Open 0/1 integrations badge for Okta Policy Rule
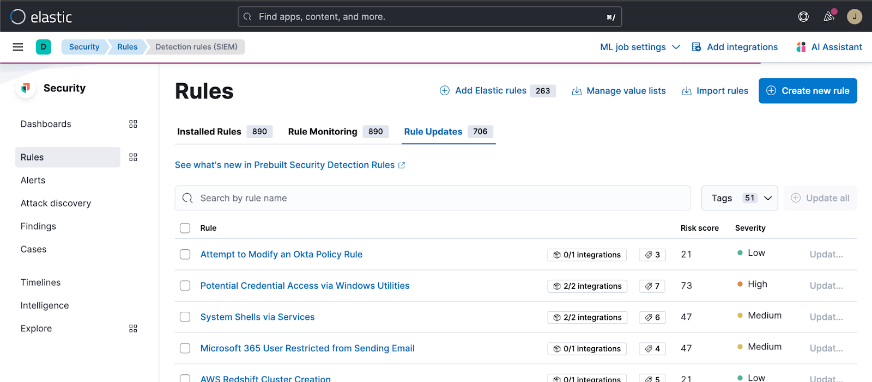Screen dimensions: 872x382 tap(587, 255)
